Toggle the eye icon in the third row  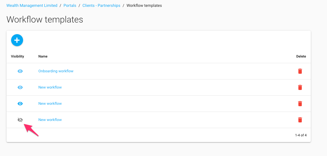[20, 104]
